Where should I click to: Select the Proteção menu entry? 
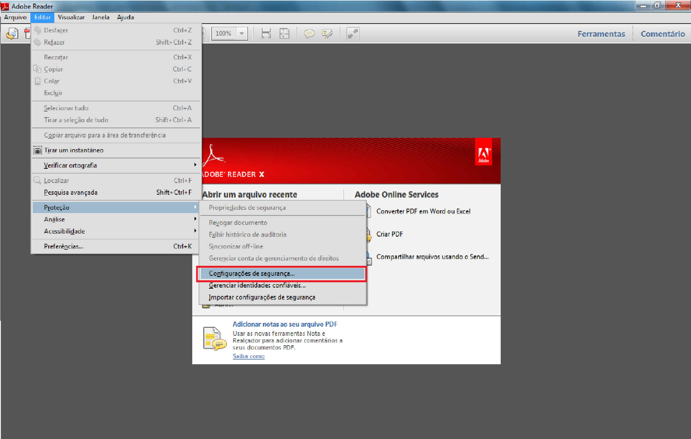116,208
